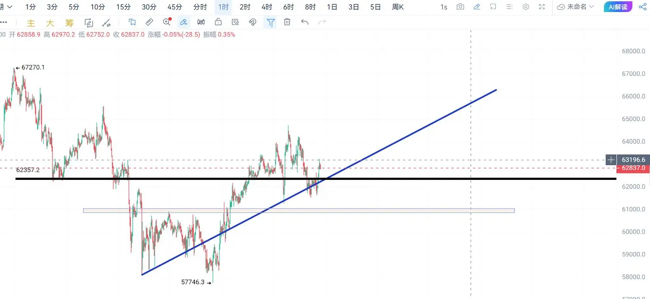Image resolution: width=650 pixels, height=299 pixels.
Task: Toggle the lock drawings icon
Action: tap(218, 22)
